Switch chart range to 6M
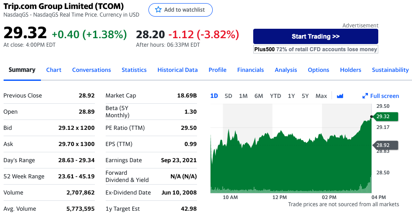This screenshot has width=412, height=217. 259,96
